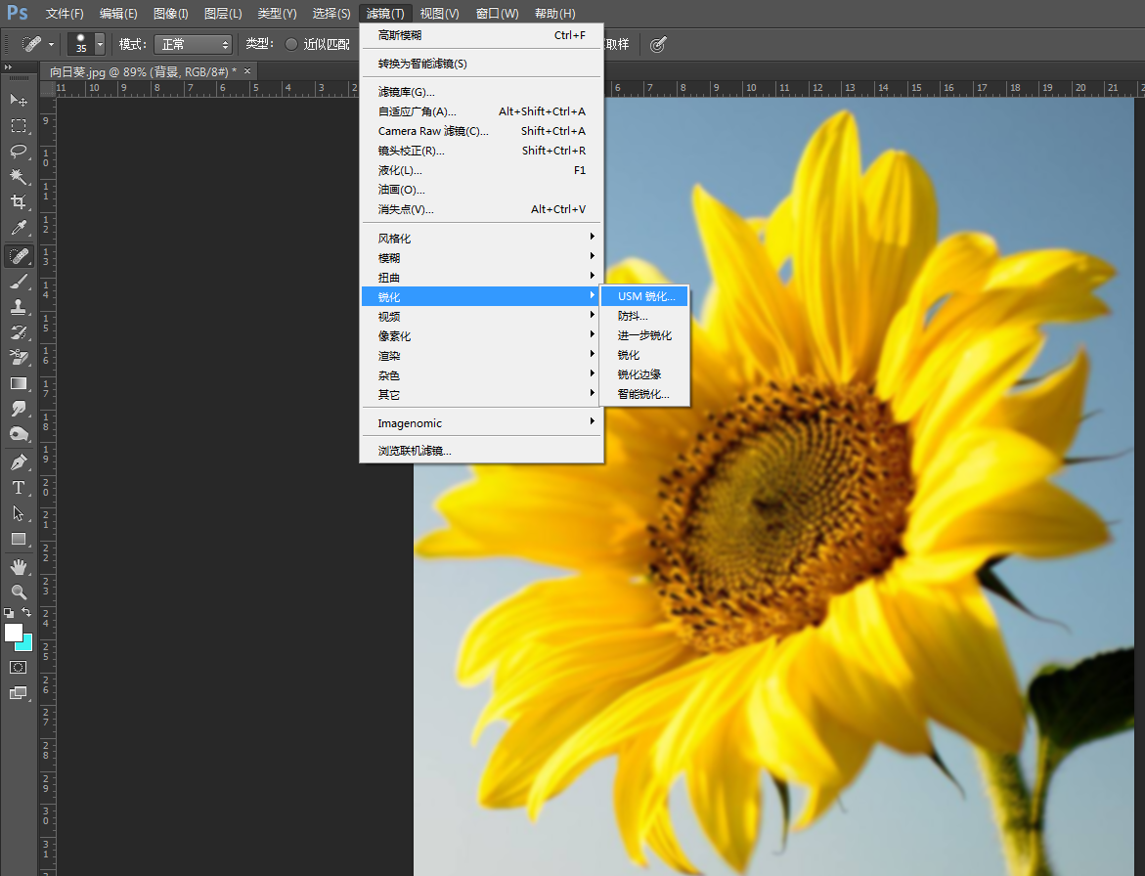Select the Path Selection tool

19,513
